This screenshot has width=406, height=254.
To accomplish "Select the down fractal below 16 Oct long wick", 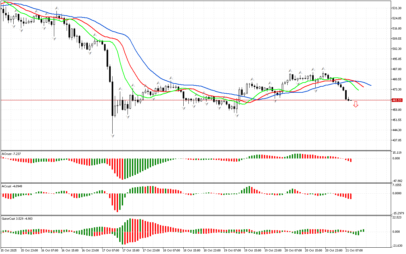I will (x=54, y=38).
